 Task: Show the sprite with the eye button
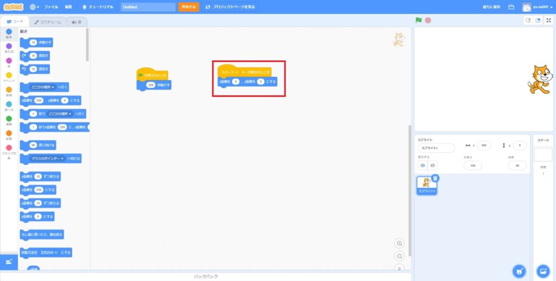click(x=423, y=165)
